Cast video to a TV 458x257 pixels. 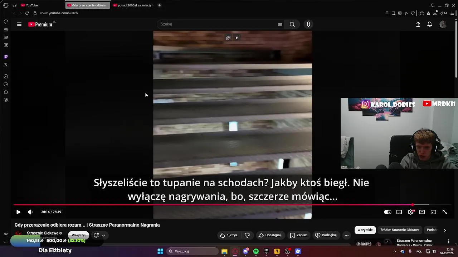click(x=433, y=212)
